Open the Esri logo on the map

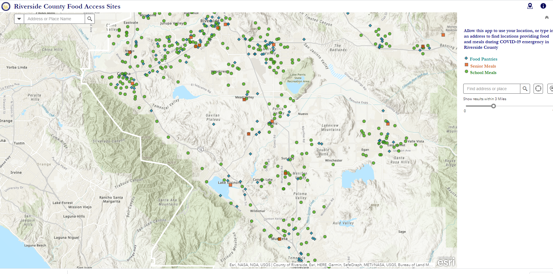click(446, 261)
